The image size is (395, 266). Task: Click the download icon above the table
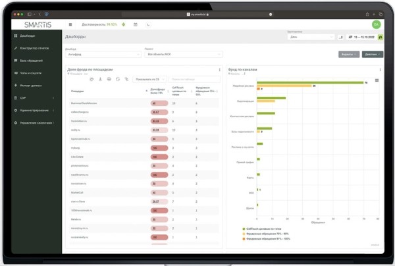point(100,78)
